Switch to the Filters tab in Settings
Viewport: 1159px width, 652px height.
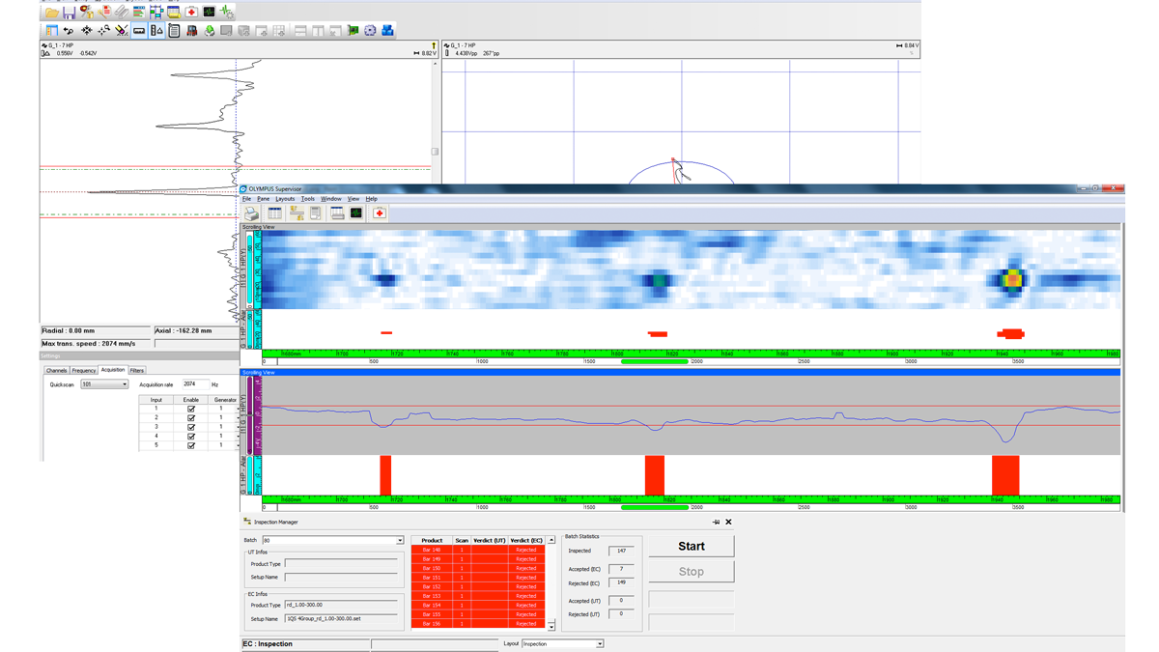click(x=137, y=370)
